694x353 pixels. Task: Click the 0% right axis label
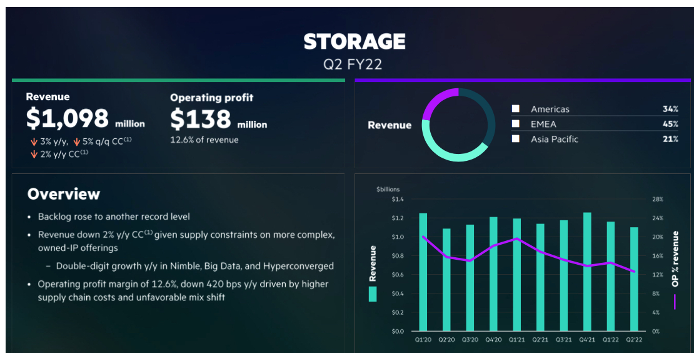(x=656, y=331)
